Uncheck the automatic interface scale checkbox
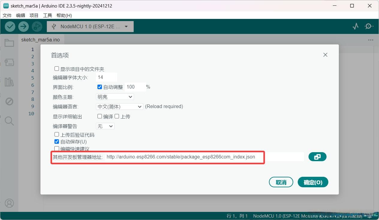This screenshot has width=379, height=220. pyautogui.click(x=100, y=87)
